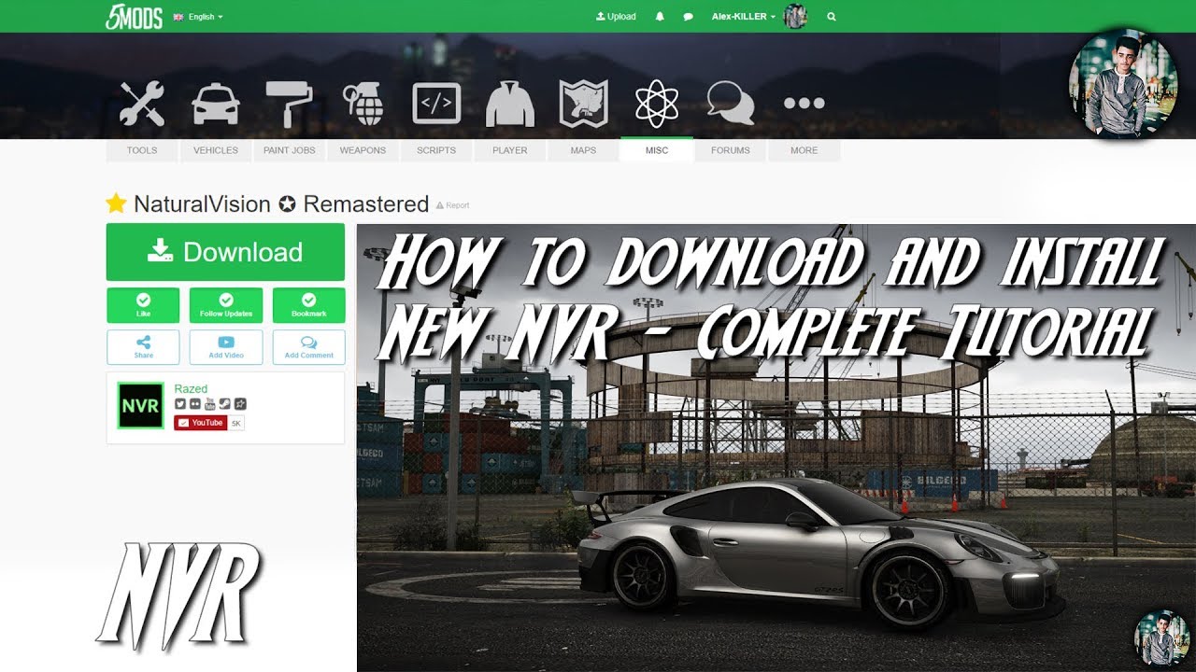
Task: Open the search magnifier in header
Action: 832,17
